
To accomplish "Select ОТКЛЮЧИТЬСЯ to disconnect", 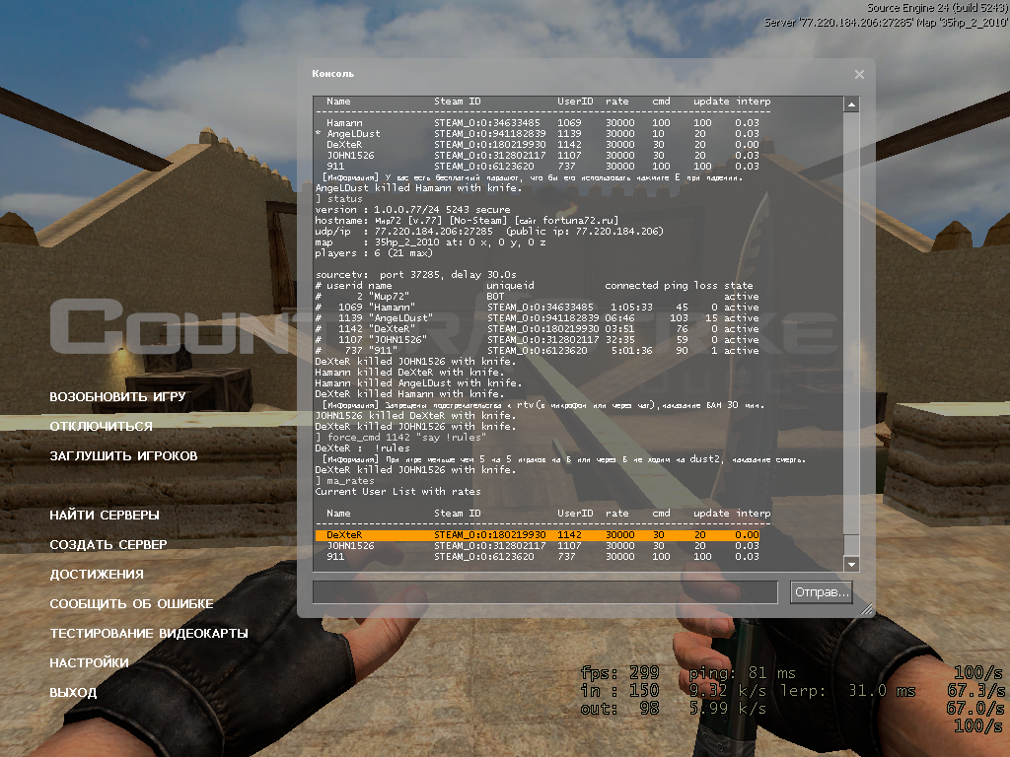I will click(102, 426).
